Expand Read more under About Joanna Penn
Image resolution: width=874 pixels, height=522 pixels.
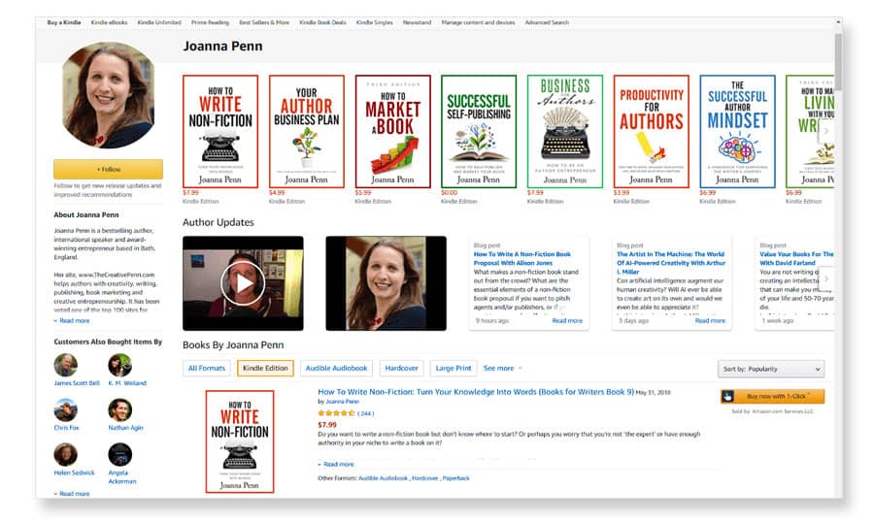click(x=74, y=321)
